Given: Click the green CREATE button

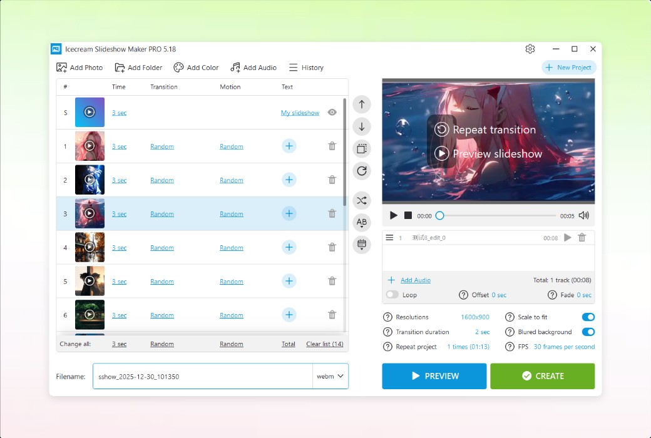Looking at the screenshot, I should point(542,376).
